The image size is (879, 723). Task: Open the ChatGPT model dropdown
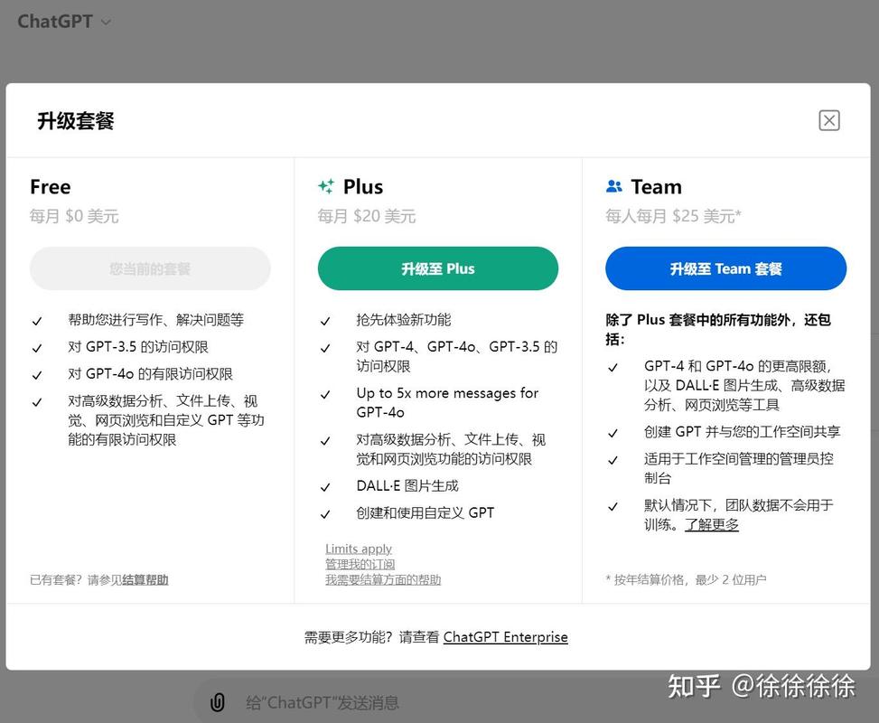64,22
